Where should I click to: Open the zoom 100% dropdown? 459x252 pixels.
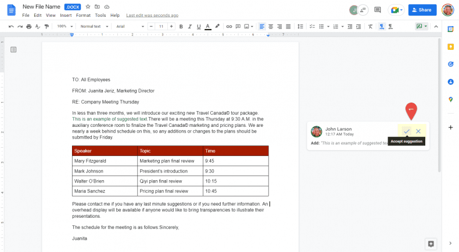(x=63, y=27)
